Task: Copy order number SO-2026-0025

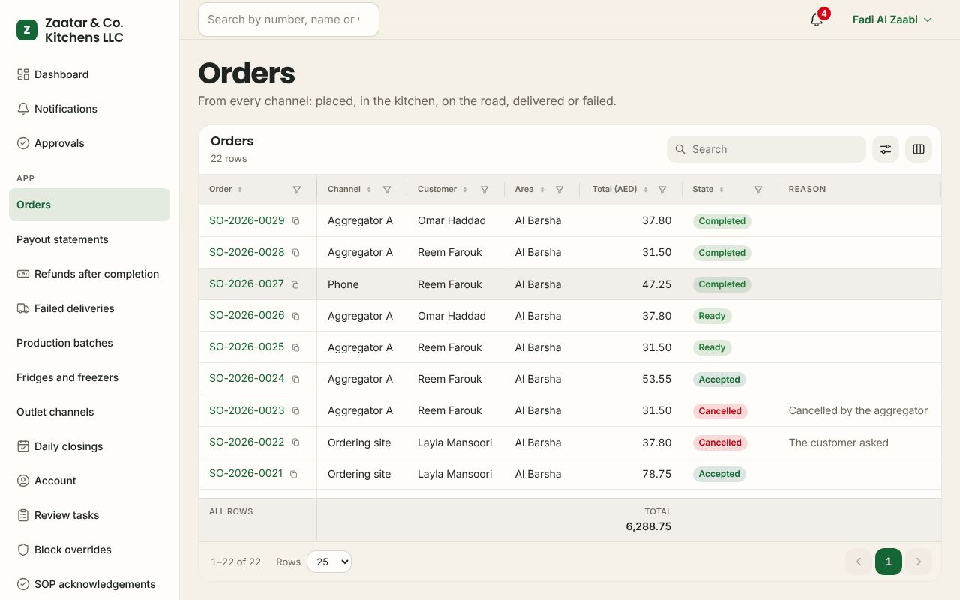Action: click(295, 347)
